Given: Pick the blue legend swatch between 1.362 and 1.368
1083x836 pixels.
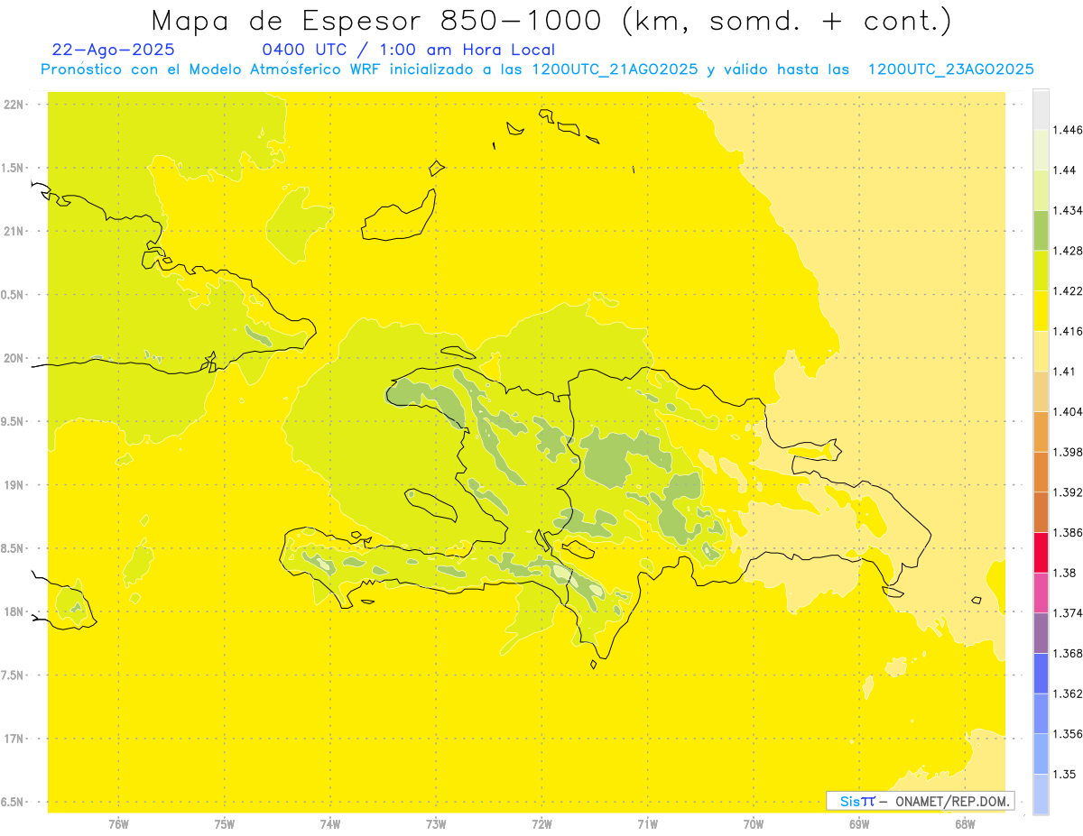Looking at the screenshot, I should [1041, 674].
